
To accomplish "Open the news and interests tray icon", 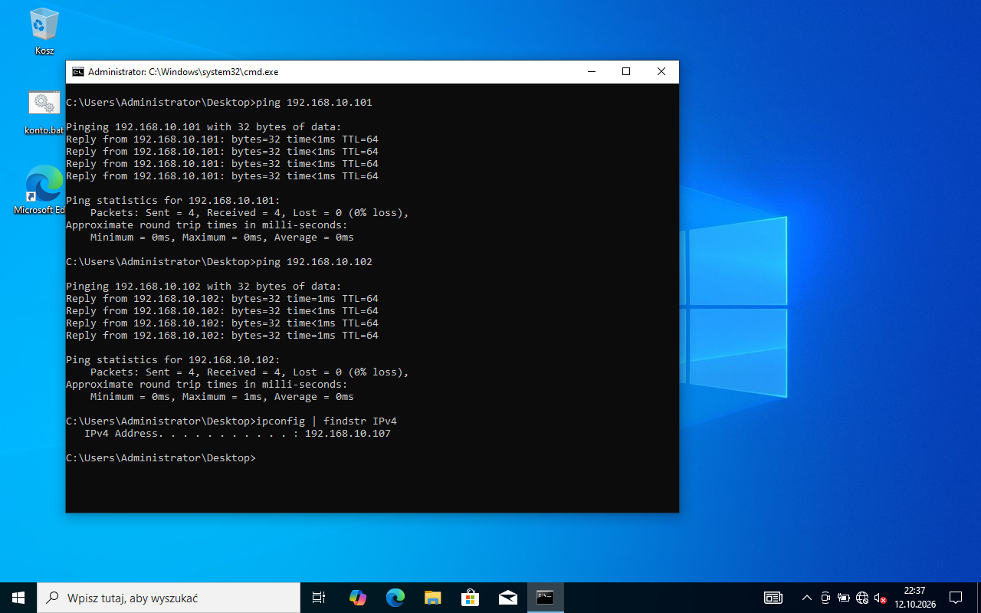I will point(773,598).
